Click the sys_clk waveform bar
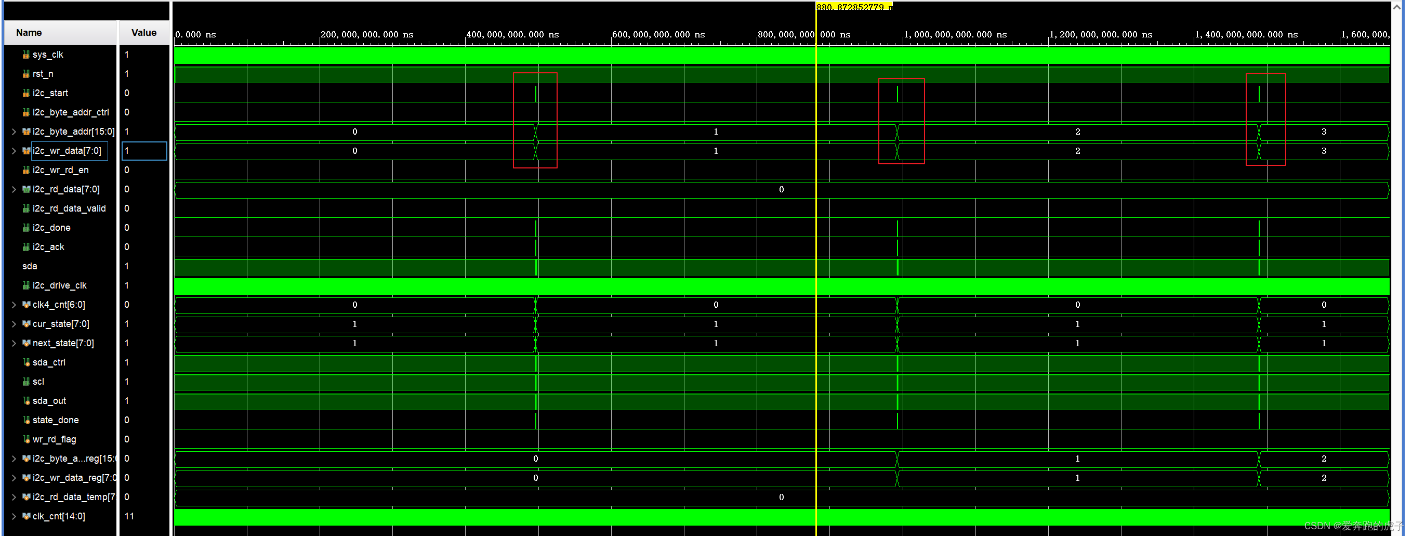The width and height of the screenshot is (1412, 536). pos(782,55)
